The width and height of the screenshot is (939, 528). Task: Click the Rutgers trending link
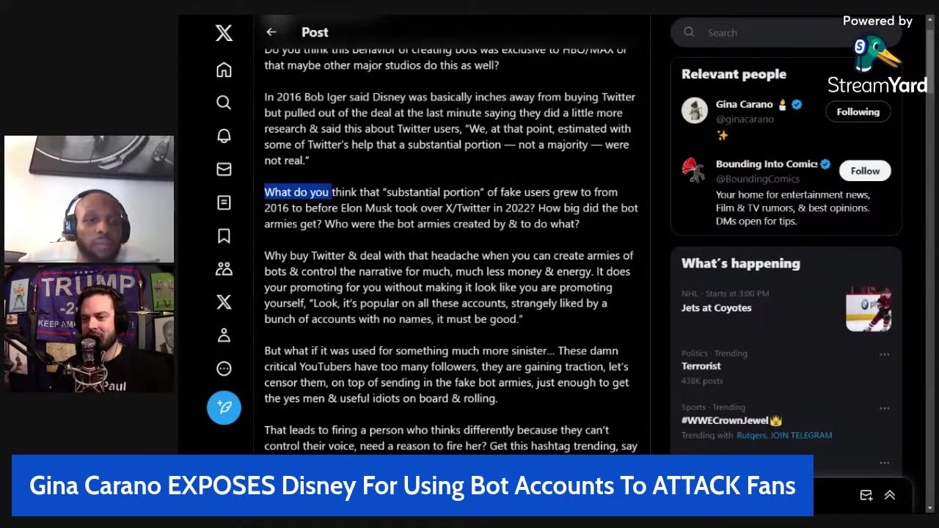click(751, 435)
